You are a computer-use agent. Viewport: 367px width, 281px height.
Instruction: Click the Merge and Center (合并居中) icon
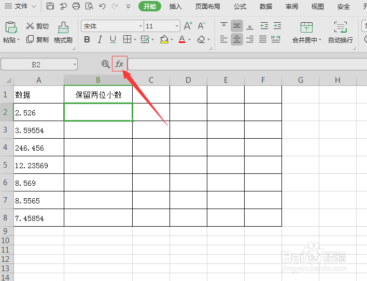click(306, 27)
